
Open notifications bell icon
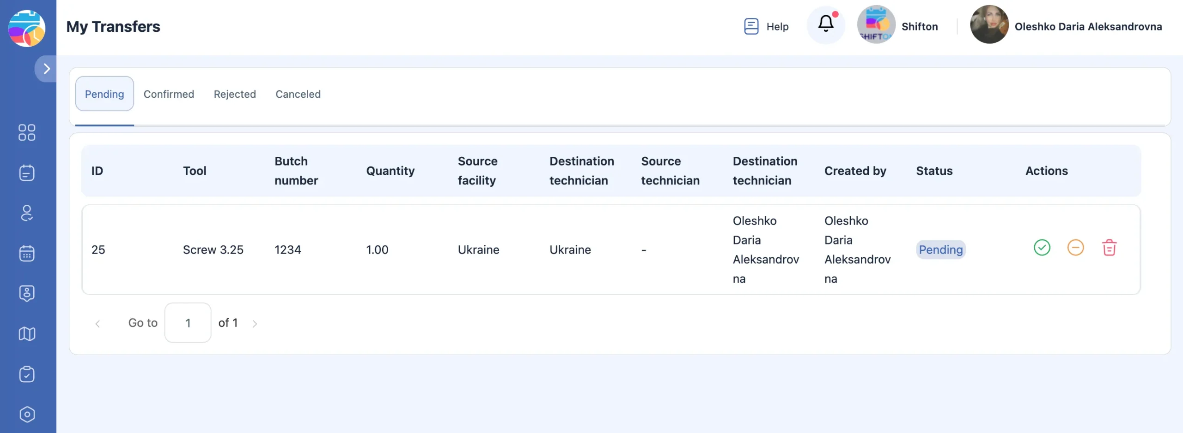(825, 24)
